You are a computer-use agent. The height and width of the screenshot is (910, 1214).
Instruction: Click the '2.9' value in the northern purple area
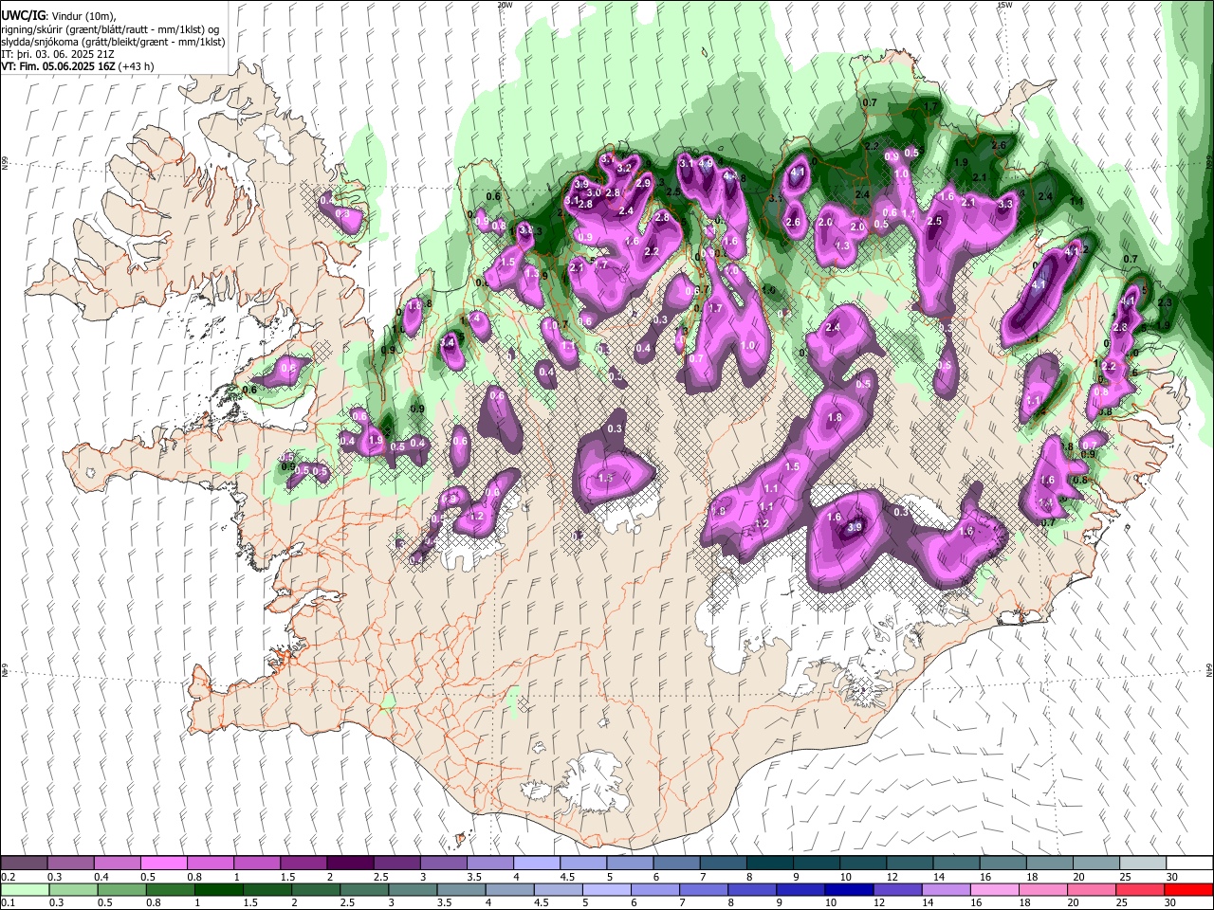click(643, 183)
